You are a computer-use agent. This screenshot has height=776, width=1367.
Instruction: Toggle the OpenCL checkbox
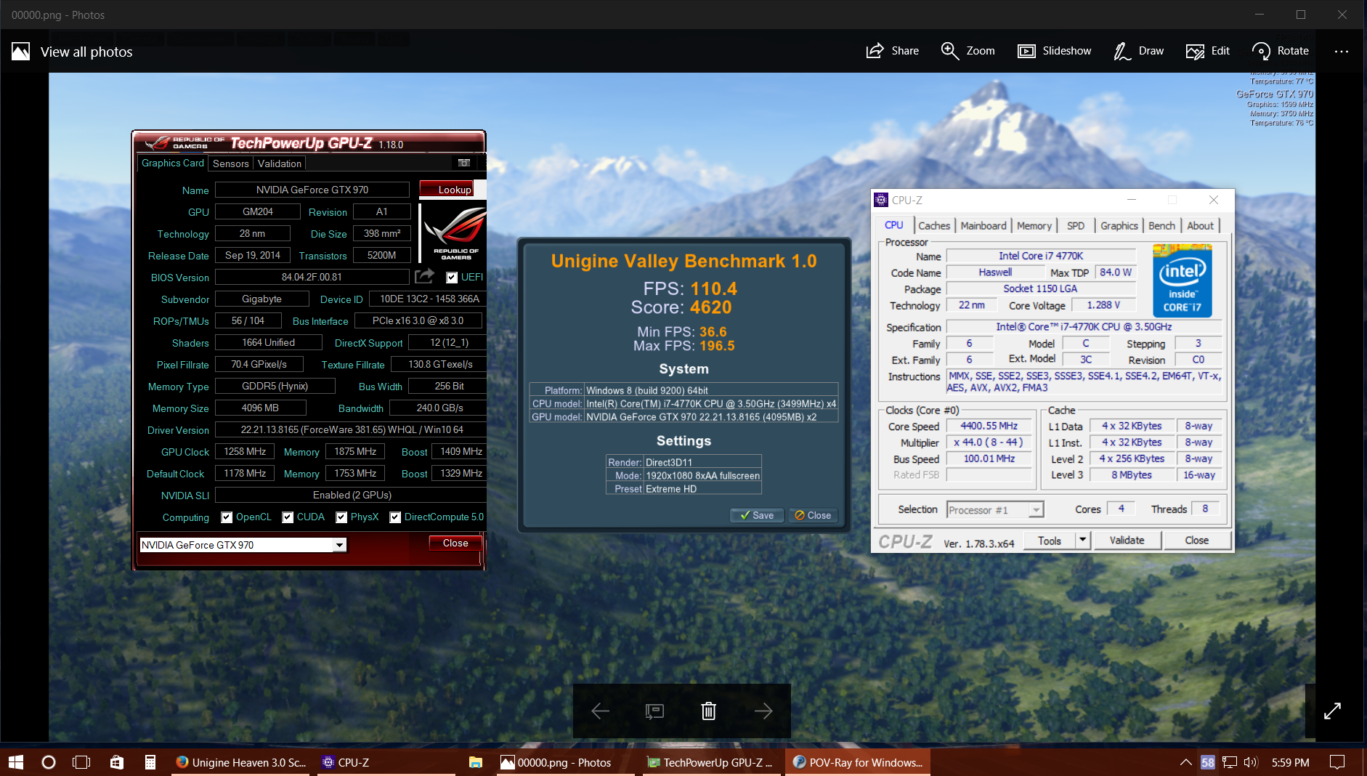(x=227, y=517)
